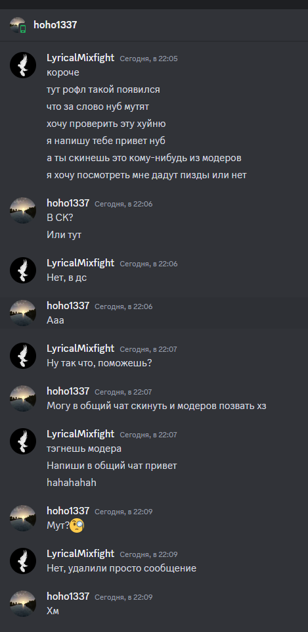Open LyricalMixfight avatar beside 'тэгнешь модера'
Screen dimensions: 308x632
(23, 441)
